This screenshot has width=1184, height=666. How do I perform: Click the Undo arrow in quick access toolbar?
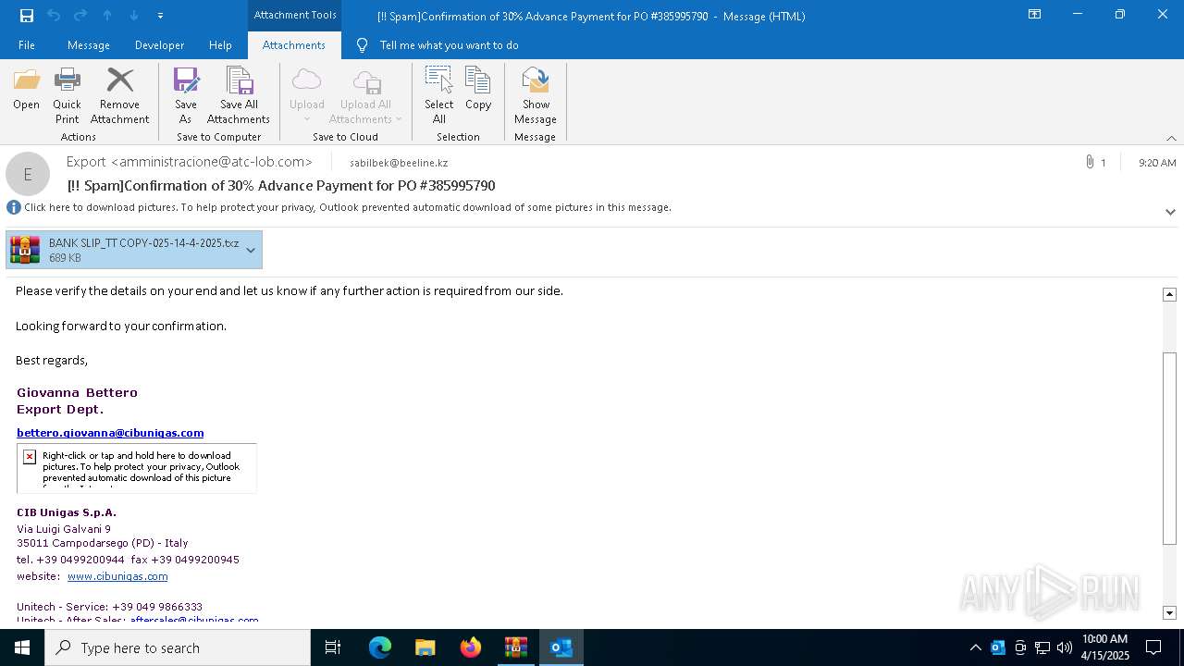click(54, 16)
